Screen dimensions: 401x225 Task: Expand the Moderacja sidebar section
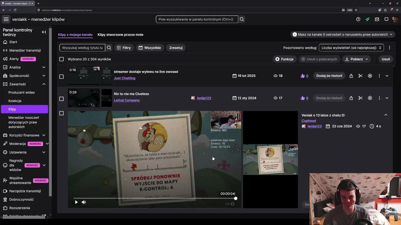47,144
